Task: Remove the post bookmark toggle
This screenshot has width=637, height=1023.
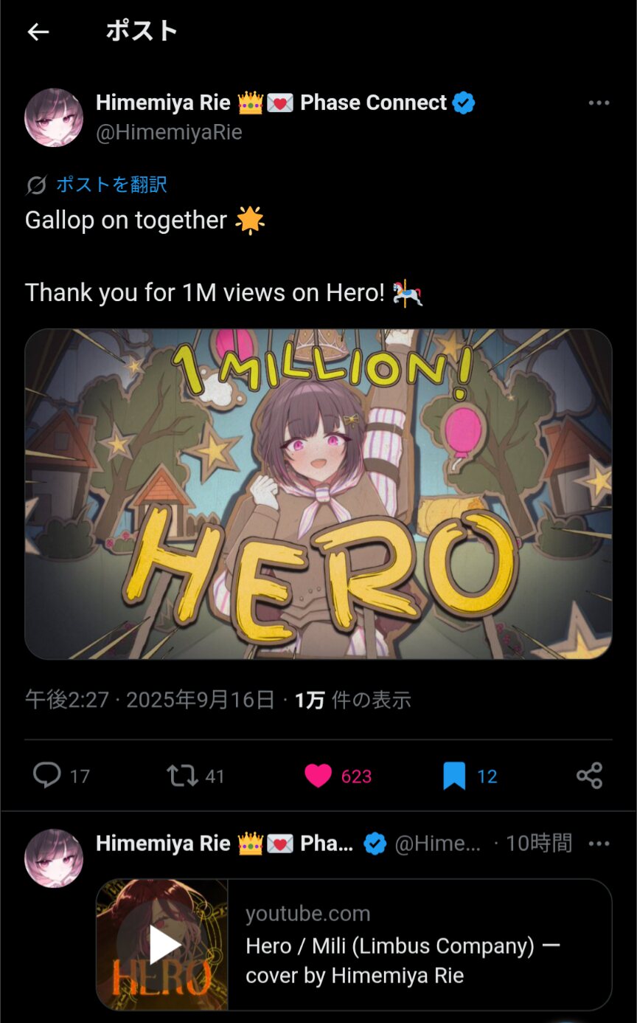Action: (454, 776)
